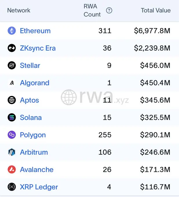This screenshot has width=179, height=197.
Task: Sort by RWA Count column header
Action: 92,10
